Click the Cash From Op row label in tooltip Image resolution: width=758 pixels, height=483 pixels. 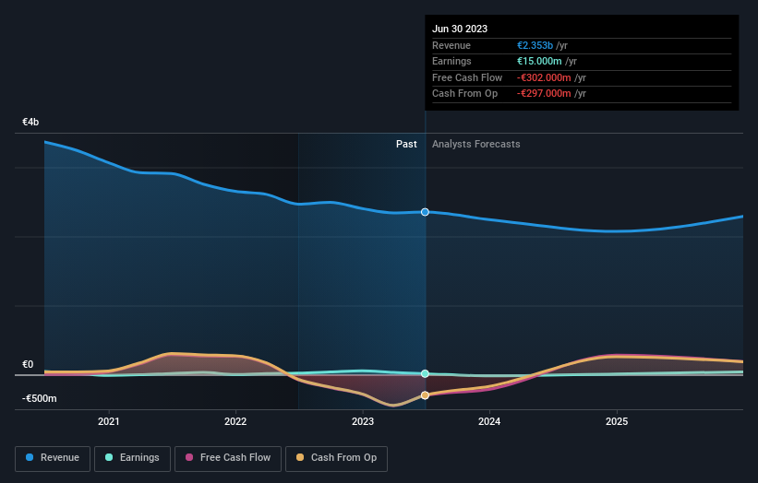(464, 94)
